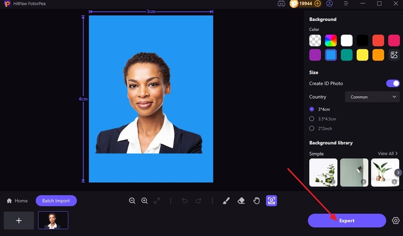This screenshot has width=403, height=236.
Task: Select the 3.5*4.5cm size option
Action: tap(323, 119)
